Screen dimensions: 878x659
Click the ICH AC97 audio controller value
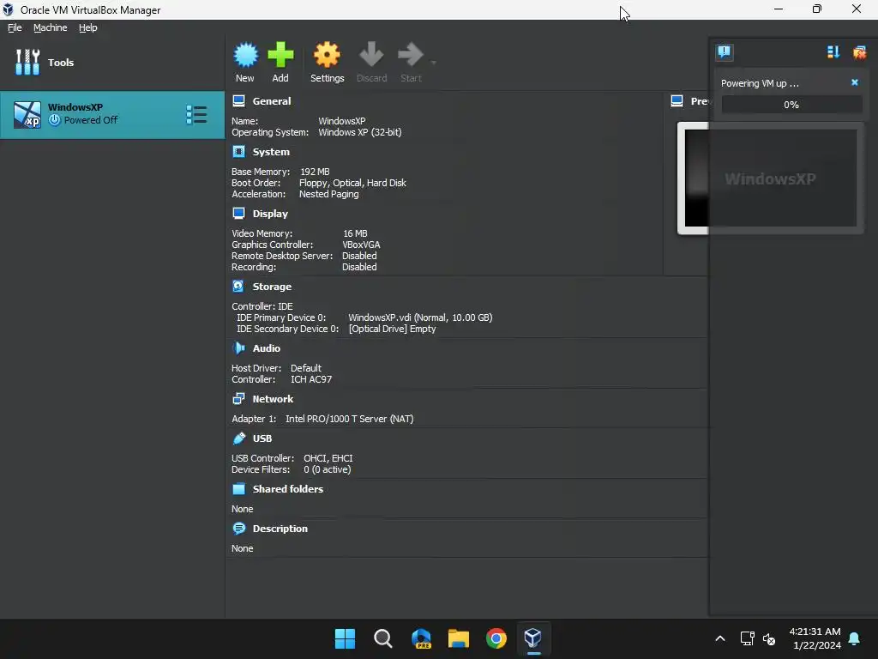311,379
